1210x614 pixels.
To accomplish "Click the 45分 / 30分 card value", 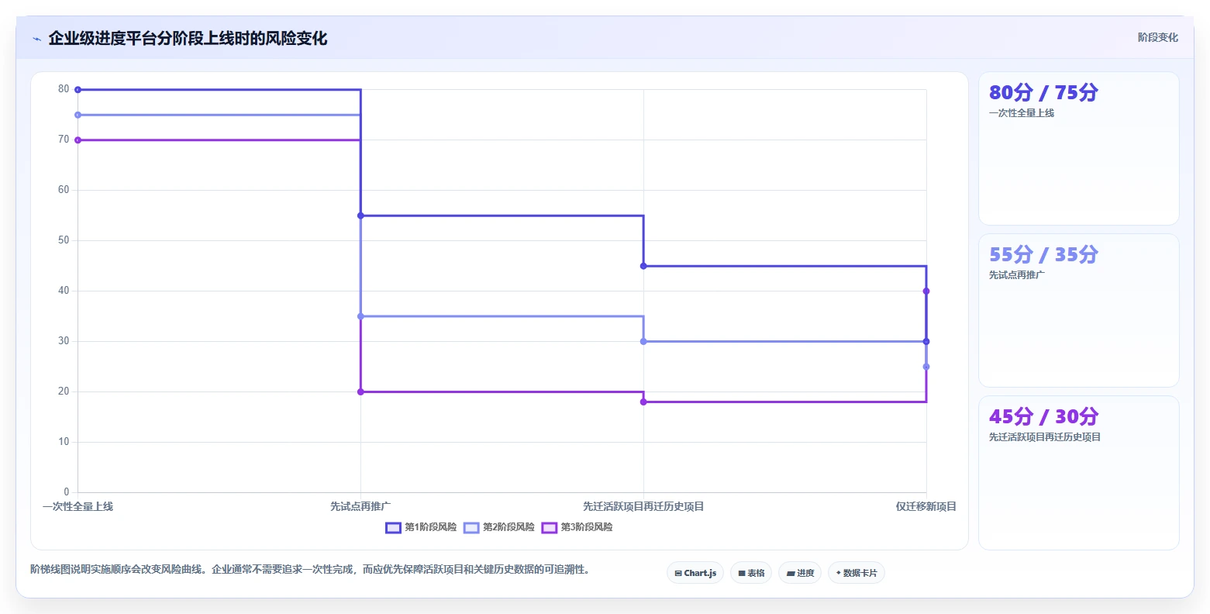I will 1043,416.
